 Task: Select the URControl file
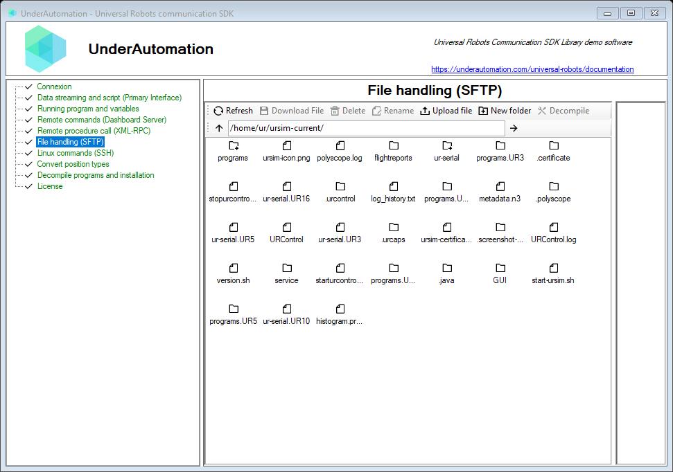(286, 233)
